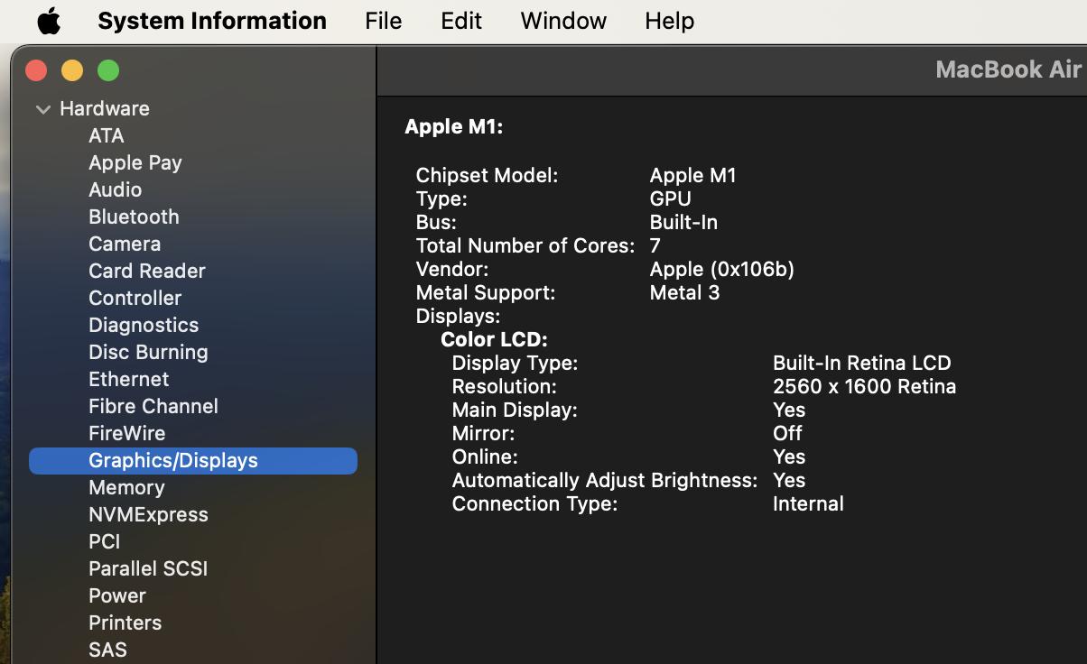Click the Main Display: label
Image resolution: width=1087 pixels, height=664 pixels.
(515, 410)
